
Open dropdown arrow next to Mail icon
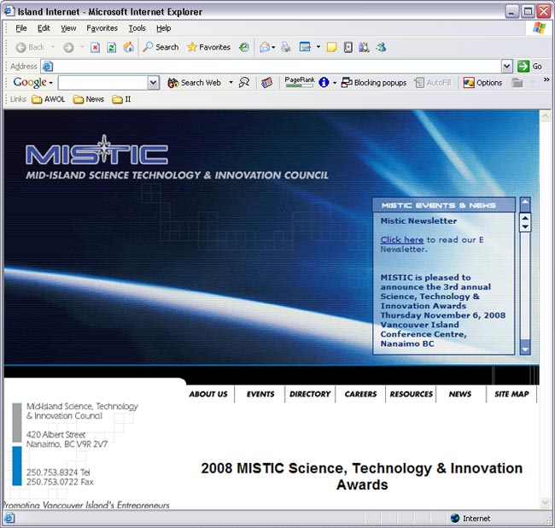[273, 47]
